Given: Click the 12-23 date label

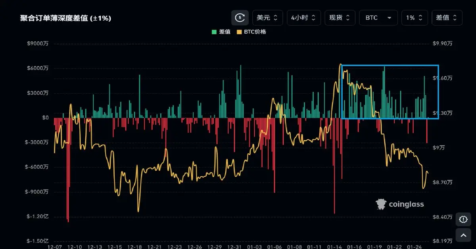Looking at the screenshot, I should tap(175, 247).
